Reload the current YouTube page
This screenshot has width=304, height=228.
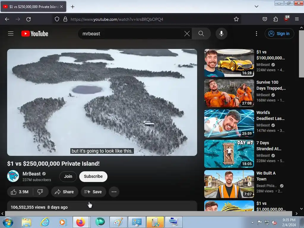click(x=28, y=19)
